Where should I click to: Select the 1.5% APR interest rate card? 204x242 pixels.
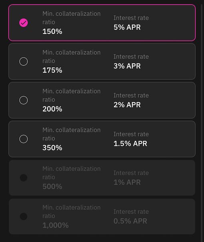click(x=102, y=139)
